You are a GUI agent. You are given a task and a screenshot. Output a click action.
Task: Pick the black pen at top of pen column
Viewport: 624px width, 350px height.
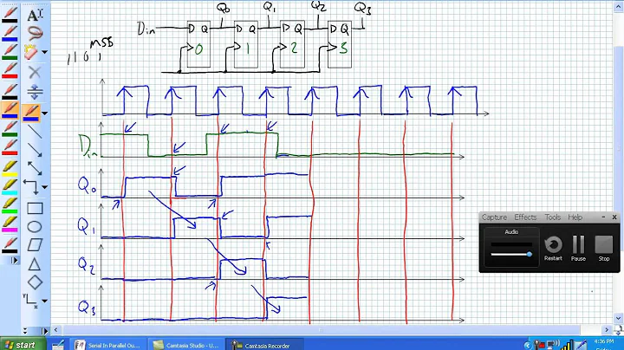coord(10,15)
